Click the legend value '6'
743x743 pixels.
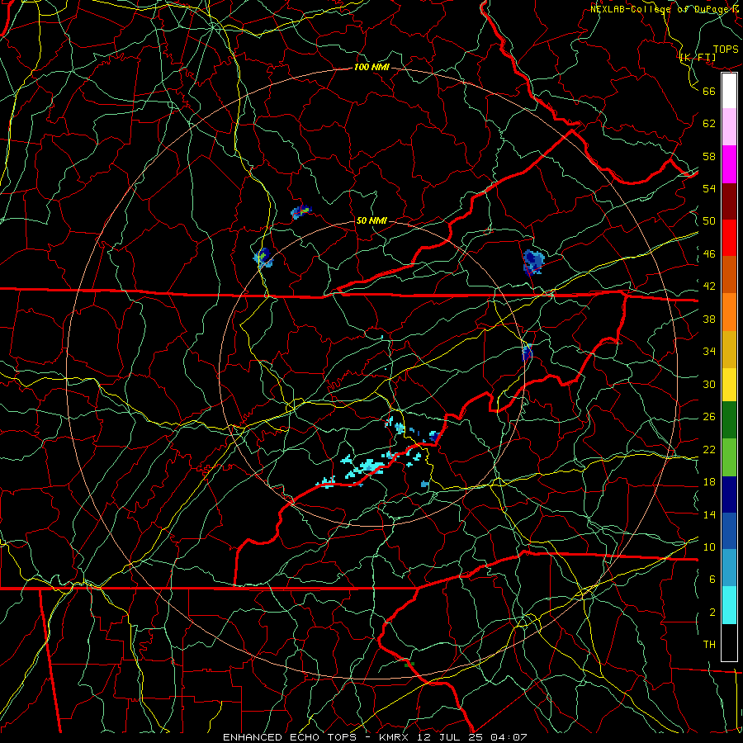click(x=712, y=580)
